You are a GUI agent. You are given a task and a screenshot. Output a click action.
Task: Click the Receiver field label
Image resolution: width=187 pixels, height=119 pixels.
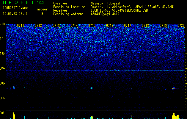point(60,10)
